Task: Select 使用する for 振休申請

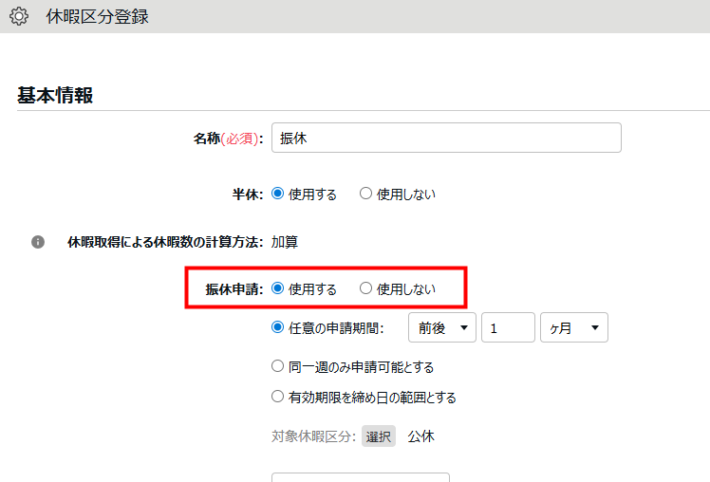Action: click(277, 288)
